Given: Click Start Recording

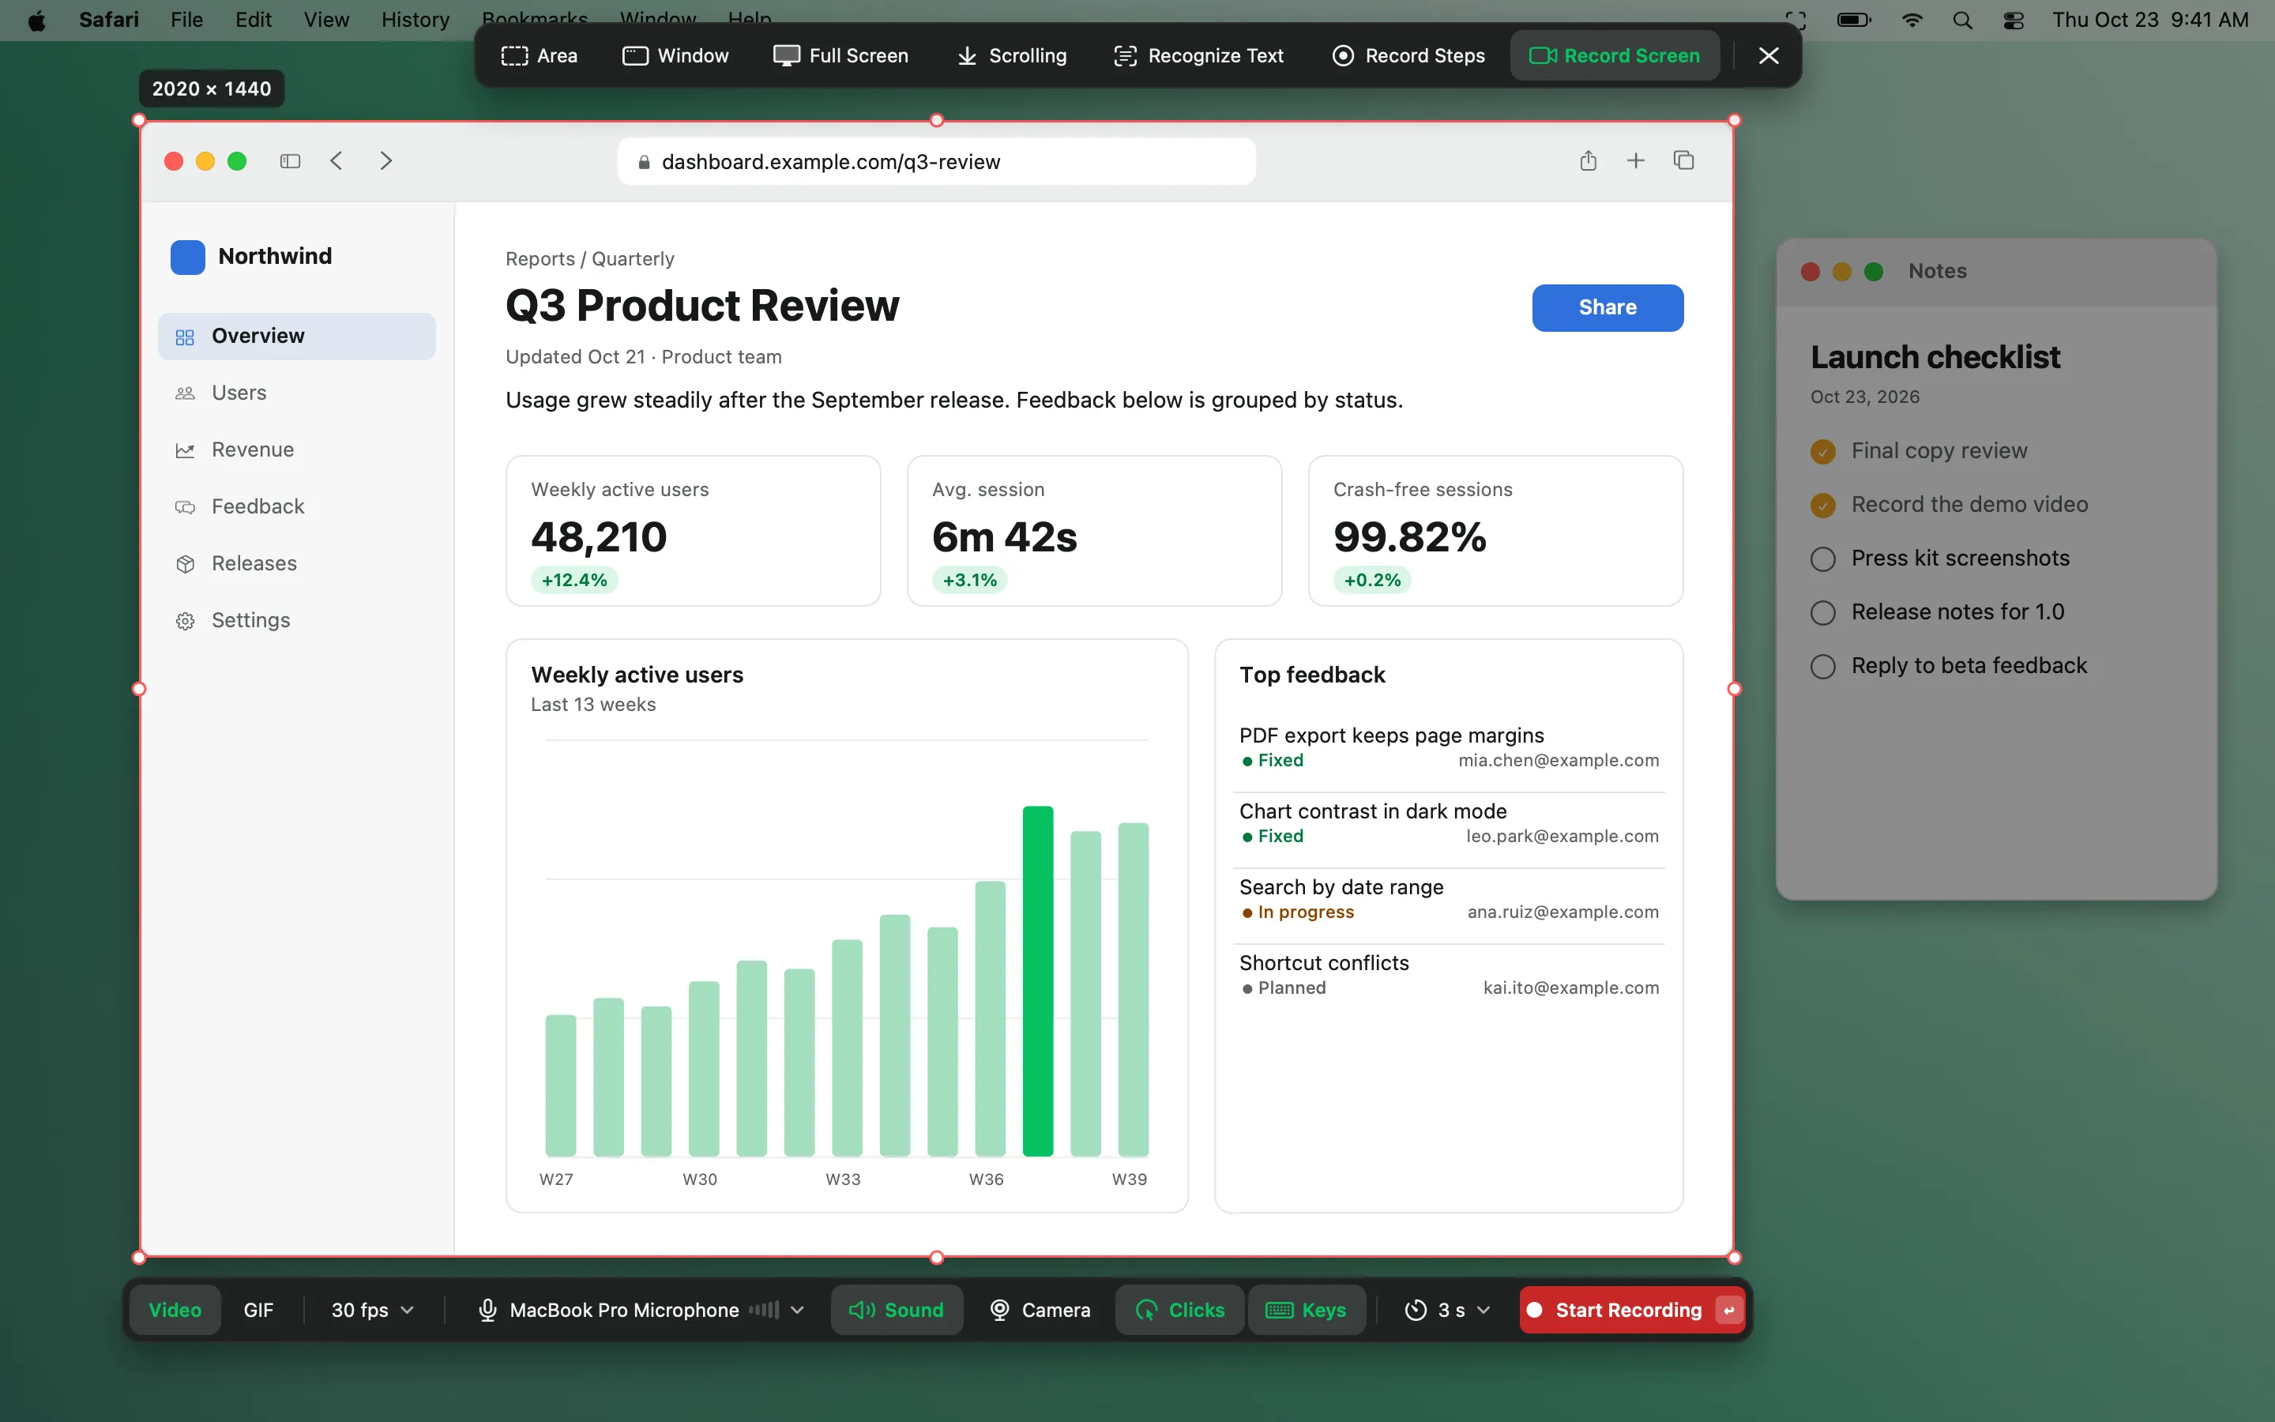Looking at the screenshot, I should tap(1633, 1310).
